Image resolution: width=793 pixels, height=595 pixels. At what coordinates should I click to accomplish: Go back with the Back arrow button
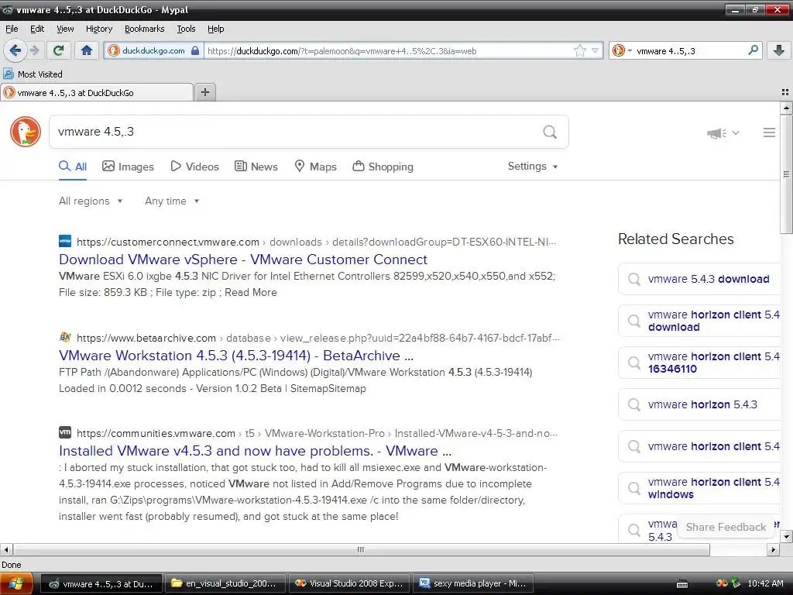pos(15,50)
